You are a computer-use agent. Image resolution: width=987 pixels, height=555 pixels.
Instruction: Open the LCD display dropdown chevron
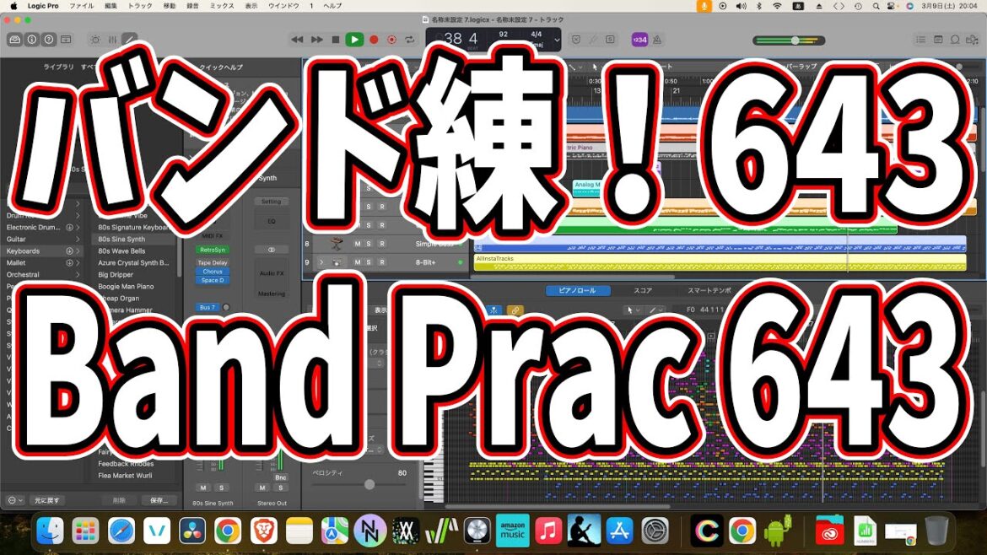pyautogui.click(x=557, y=38)
